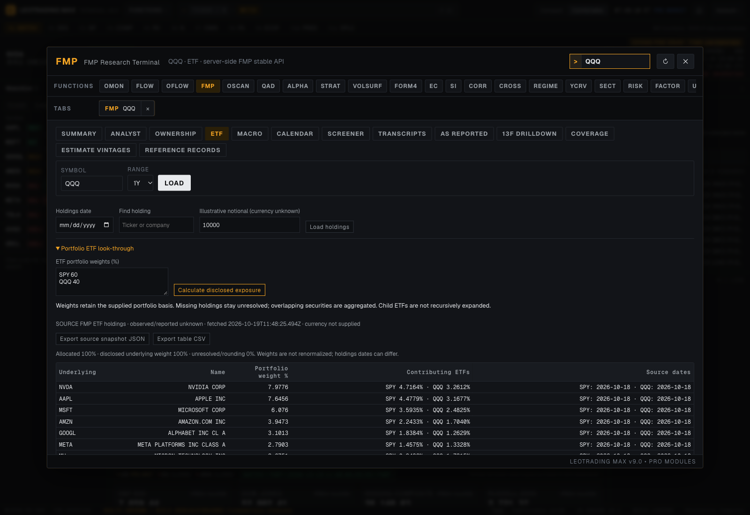Close the FMP QQQ tab
This screenshot has width=750, height=515.
(148, 109)
